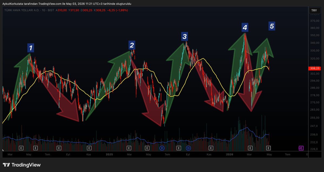This screenshot has height=172, width=324.
Task: Click the 330,00 price axis label
Action: [x=315, y=51]
